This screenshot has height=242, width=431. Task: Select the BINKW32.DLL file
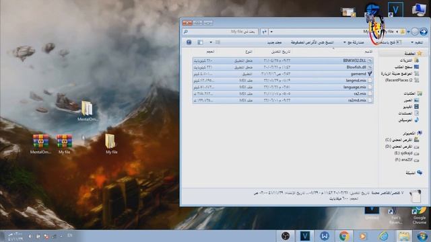pos(283,61)
